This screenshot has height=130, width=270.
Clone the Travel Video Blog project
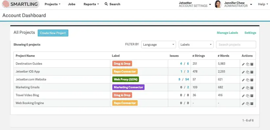pyautogui.click(x=247, y=96)
